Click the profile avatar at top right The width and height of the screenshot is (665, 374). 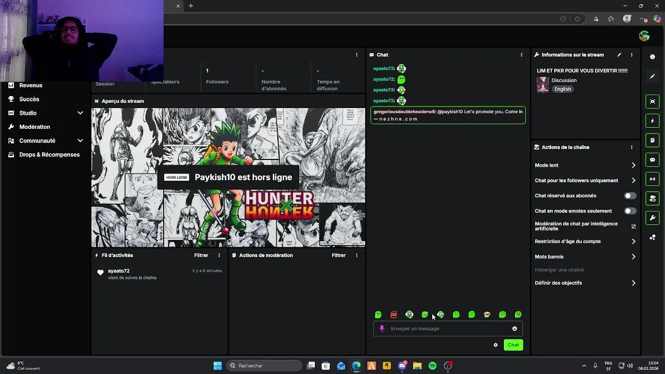(x=644, y=36)
